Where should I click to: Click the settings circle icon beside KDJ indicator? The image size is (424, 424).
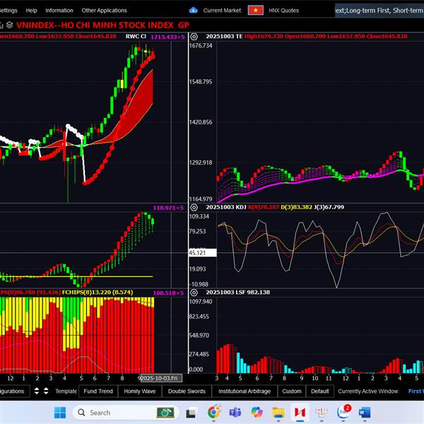196,208
